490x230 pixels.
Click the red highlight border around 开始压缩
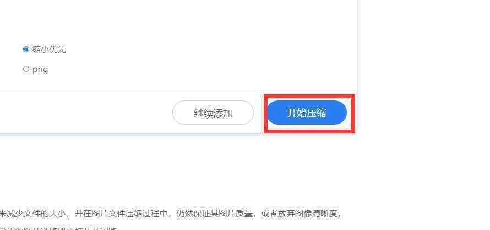tap(309, 96)
